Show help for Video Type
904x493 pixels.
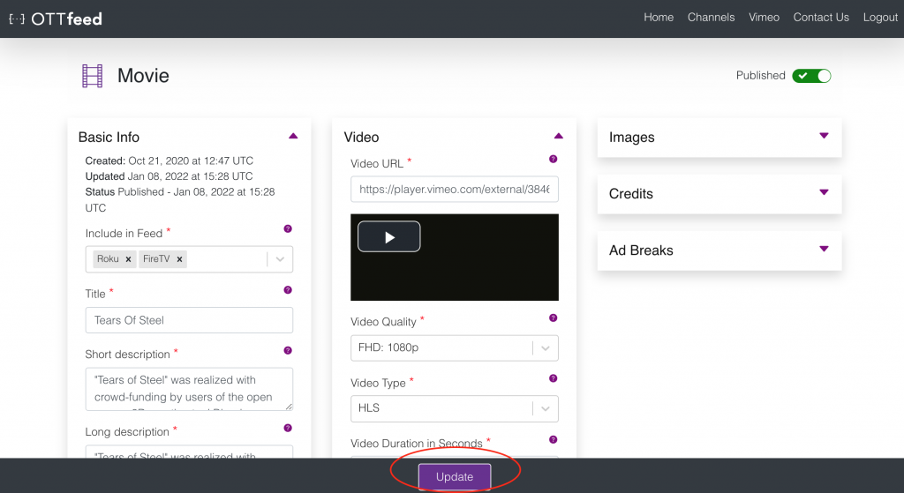point(554,378)
